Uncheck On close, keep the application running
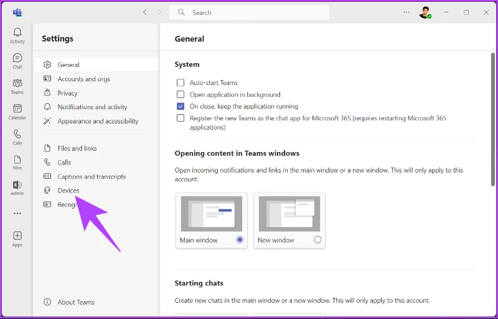The image size is (498, 319). pyautogui.click(x=181, y=106)
